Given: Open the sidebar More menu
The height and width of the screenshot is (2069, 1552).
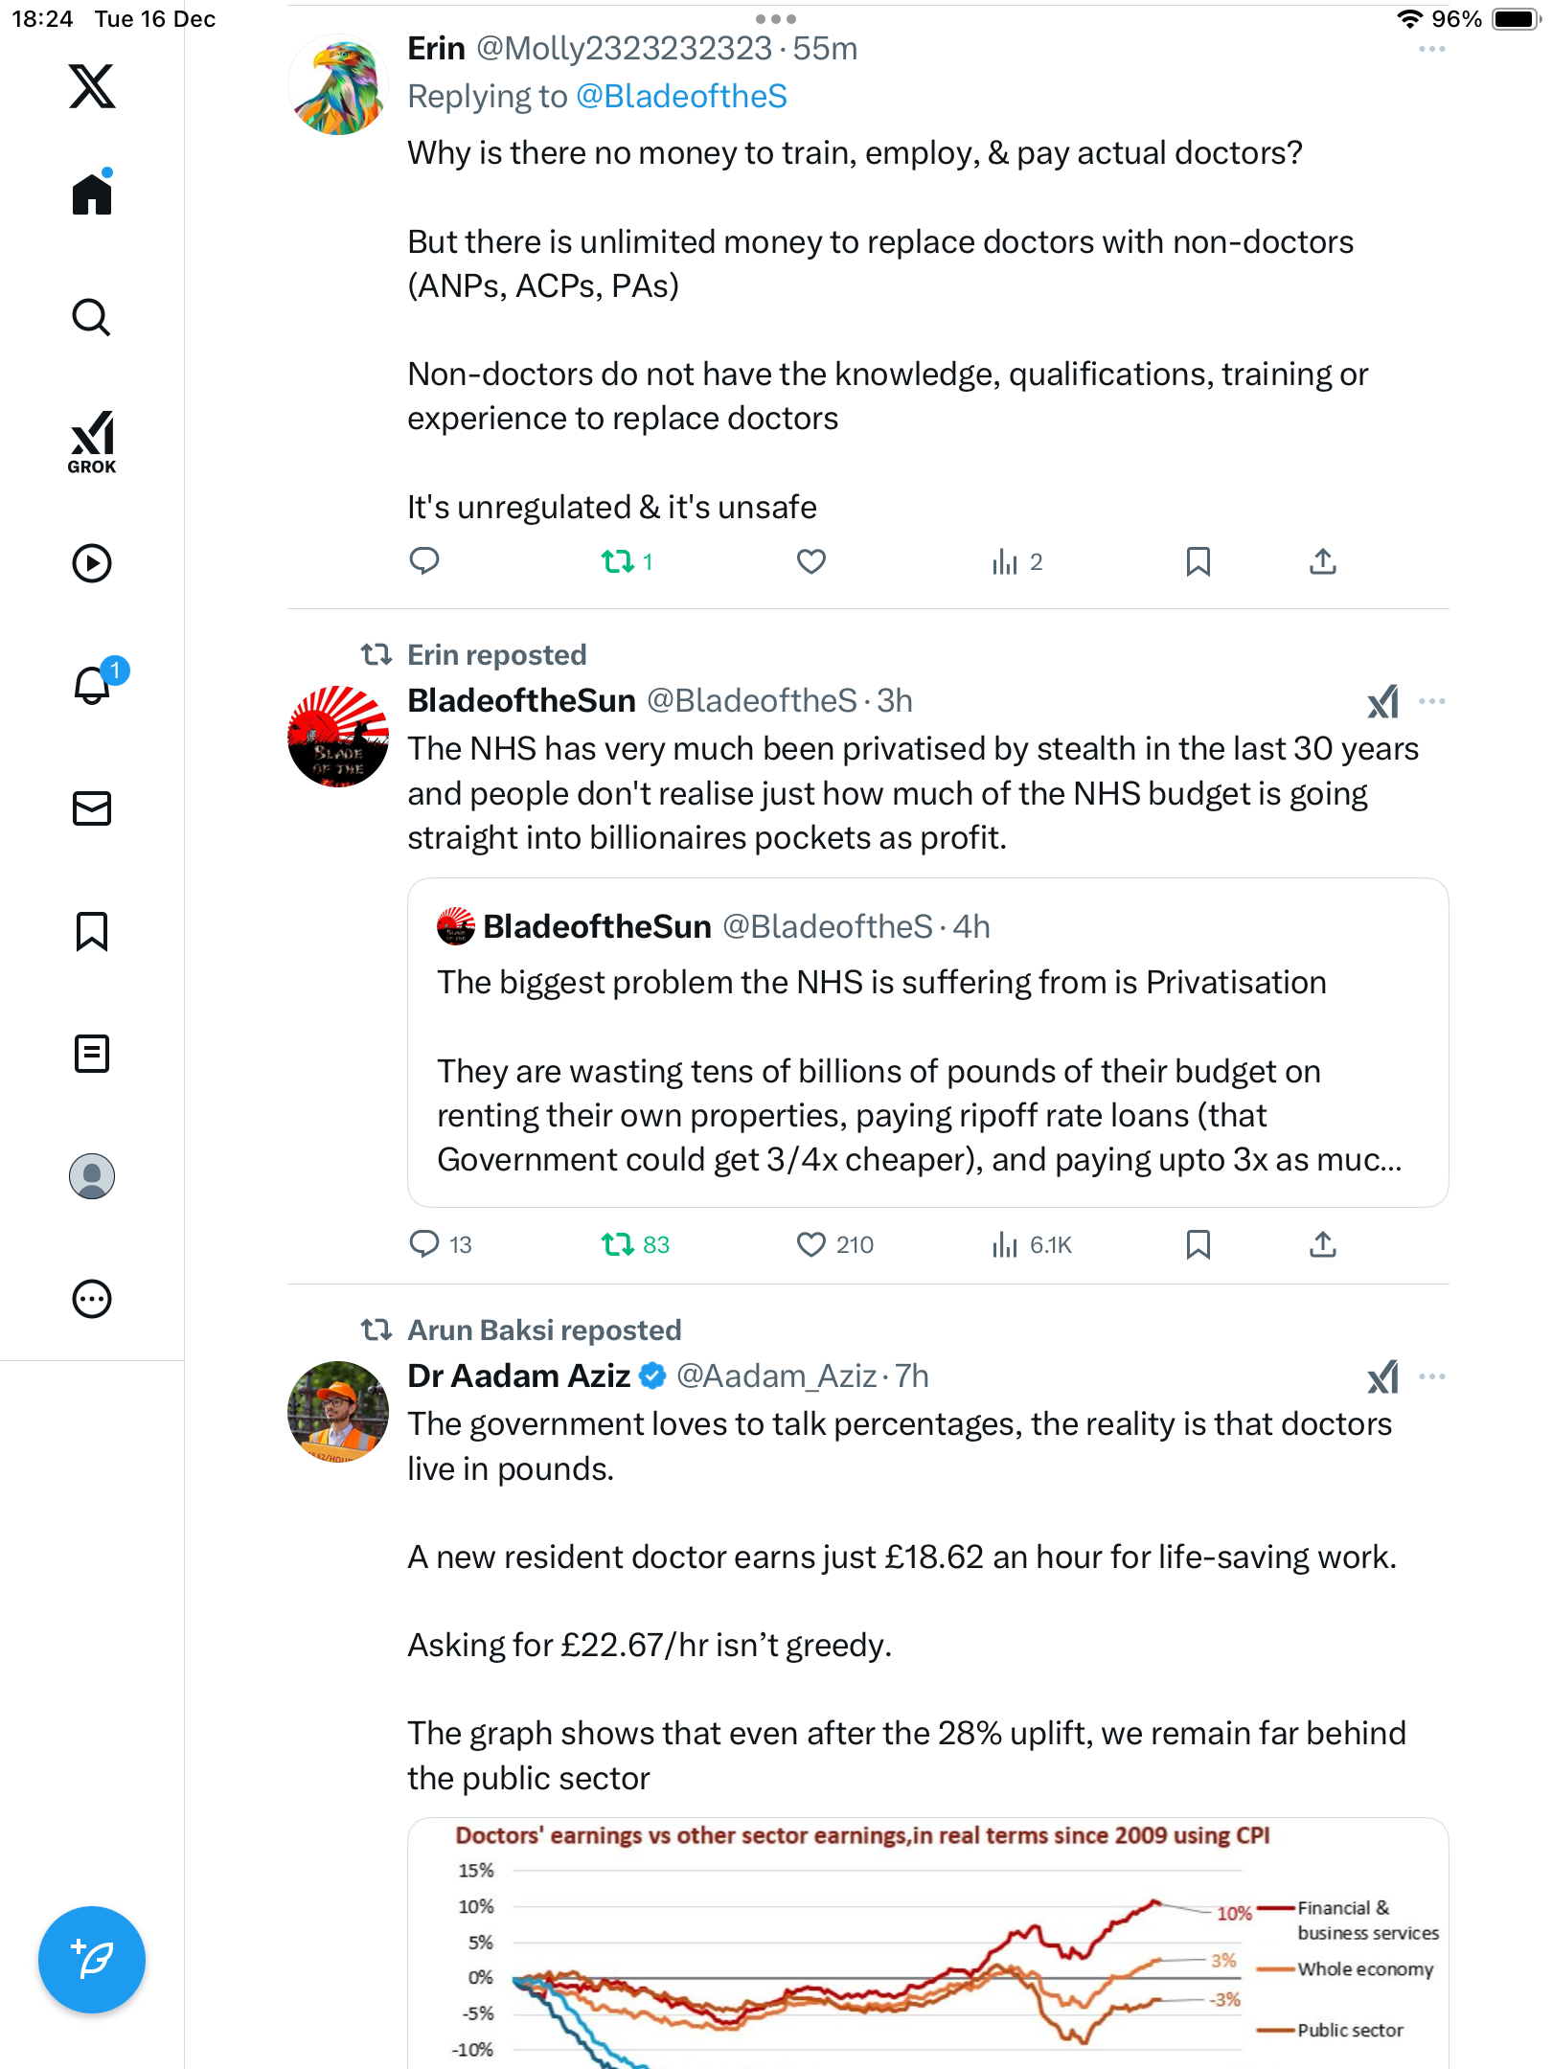Looking at the screenshot, I should [x=92, y=1299].
